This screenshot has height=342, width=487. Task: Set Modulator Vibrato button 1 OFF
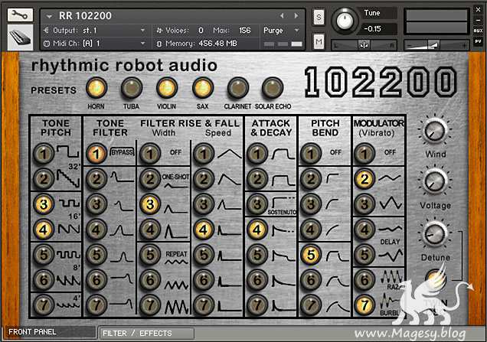point(364,154)
